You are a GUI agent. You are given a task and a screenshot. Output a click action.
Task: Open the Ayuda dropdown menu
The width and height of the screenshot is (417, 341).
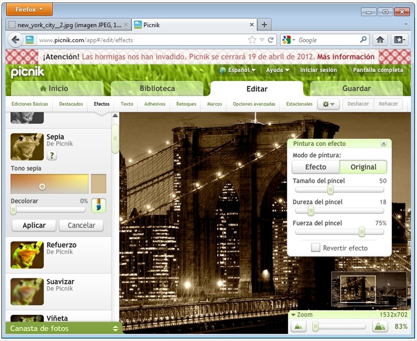278,70
